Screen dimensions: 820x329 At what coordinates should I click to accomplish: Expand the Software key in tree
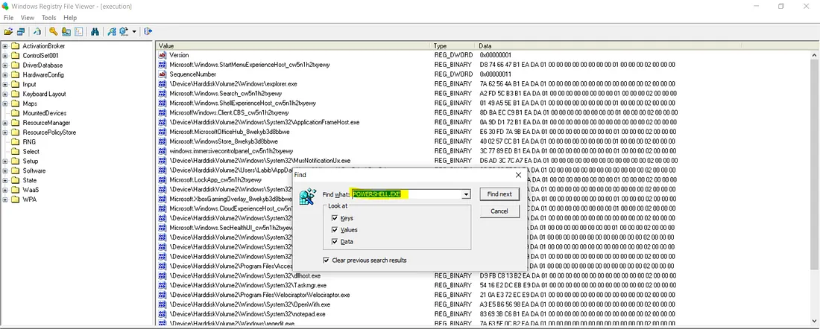click(x=5, y=170)
